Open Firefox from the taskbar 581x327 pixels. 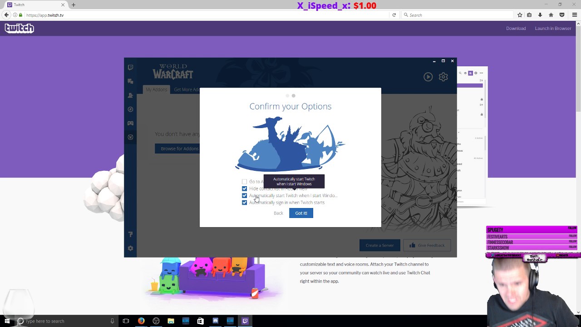(x=141, y=321)
